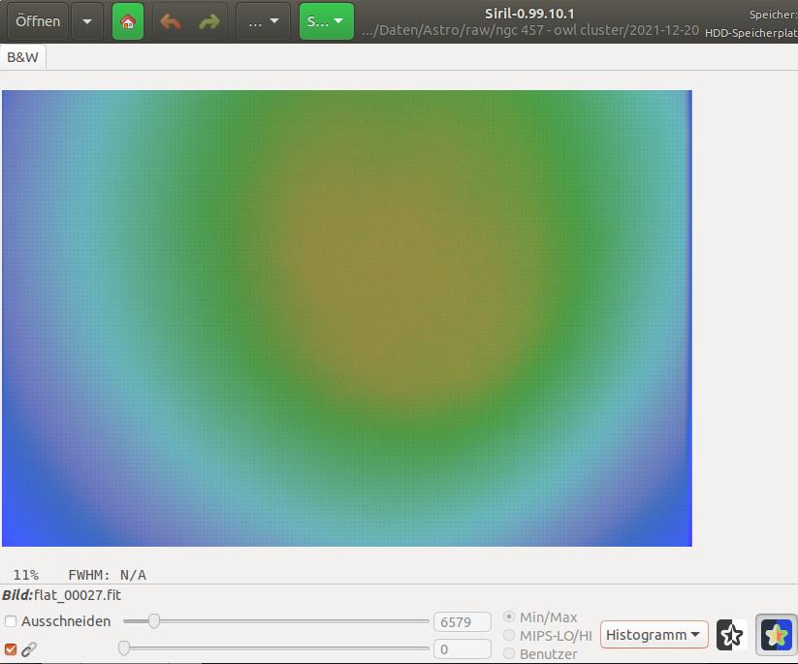Viewport: 798px width, 664px height.
Task: Click the green home directory icon
Action: click(128, 21)
